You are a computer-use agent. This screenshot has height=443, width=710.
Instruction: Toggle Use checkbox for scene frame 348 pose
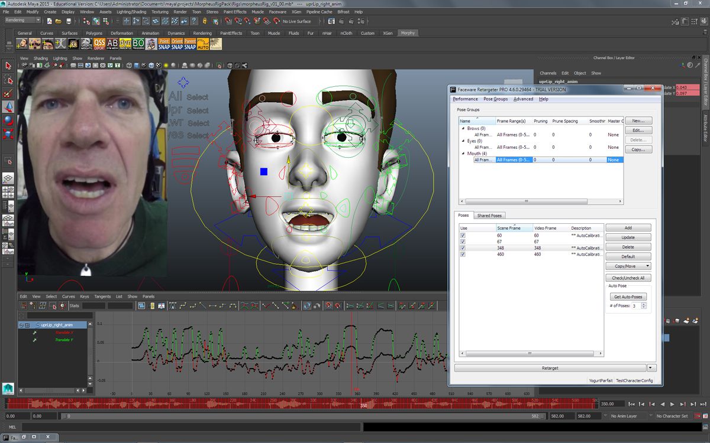(x=463, y=248)
